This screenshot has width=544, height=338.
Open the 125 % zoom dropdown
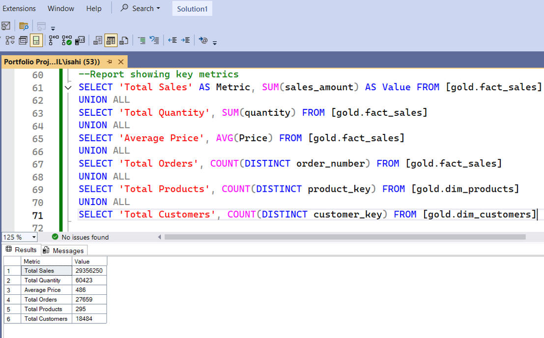pyautogui.click(x=33, y=237)
